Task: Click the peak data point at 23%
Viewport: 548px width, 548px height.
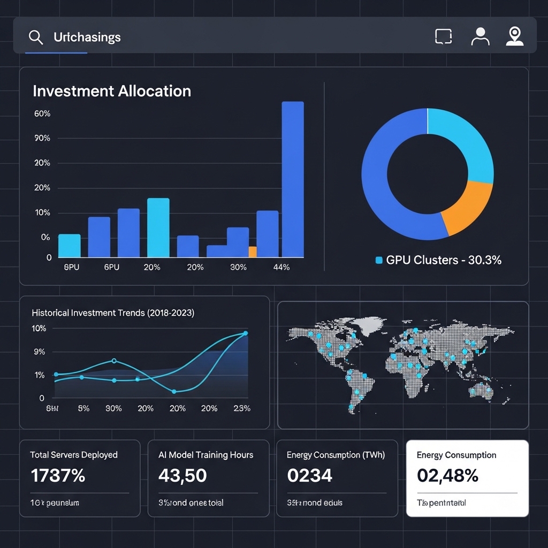Action: 245,333
